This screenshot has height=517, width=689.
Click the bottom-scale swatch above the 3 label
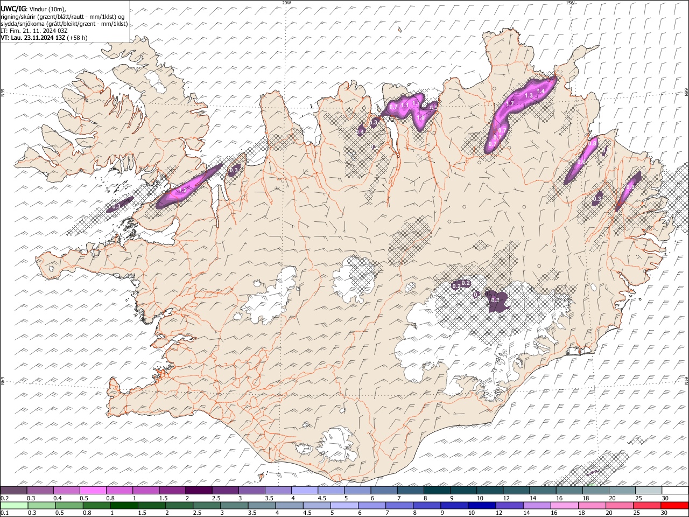click(x=234, y=505)
